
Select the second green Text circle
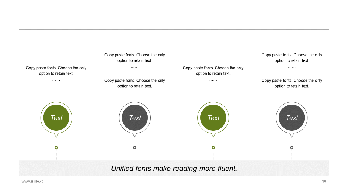[213, 118]
